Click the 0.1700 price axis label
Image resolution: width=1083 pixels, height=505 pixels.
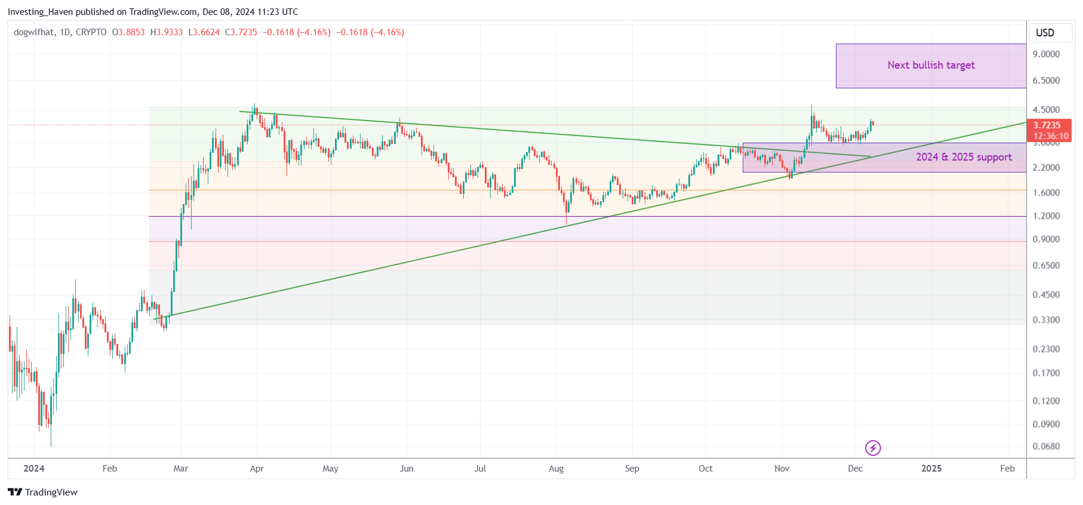1046,373
